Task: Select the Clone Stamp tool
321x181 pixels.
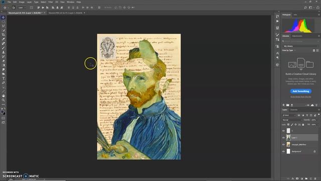Action: coord(4,52)
